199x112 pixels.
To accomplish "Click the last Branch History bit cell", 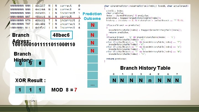I will click(40, 63).
